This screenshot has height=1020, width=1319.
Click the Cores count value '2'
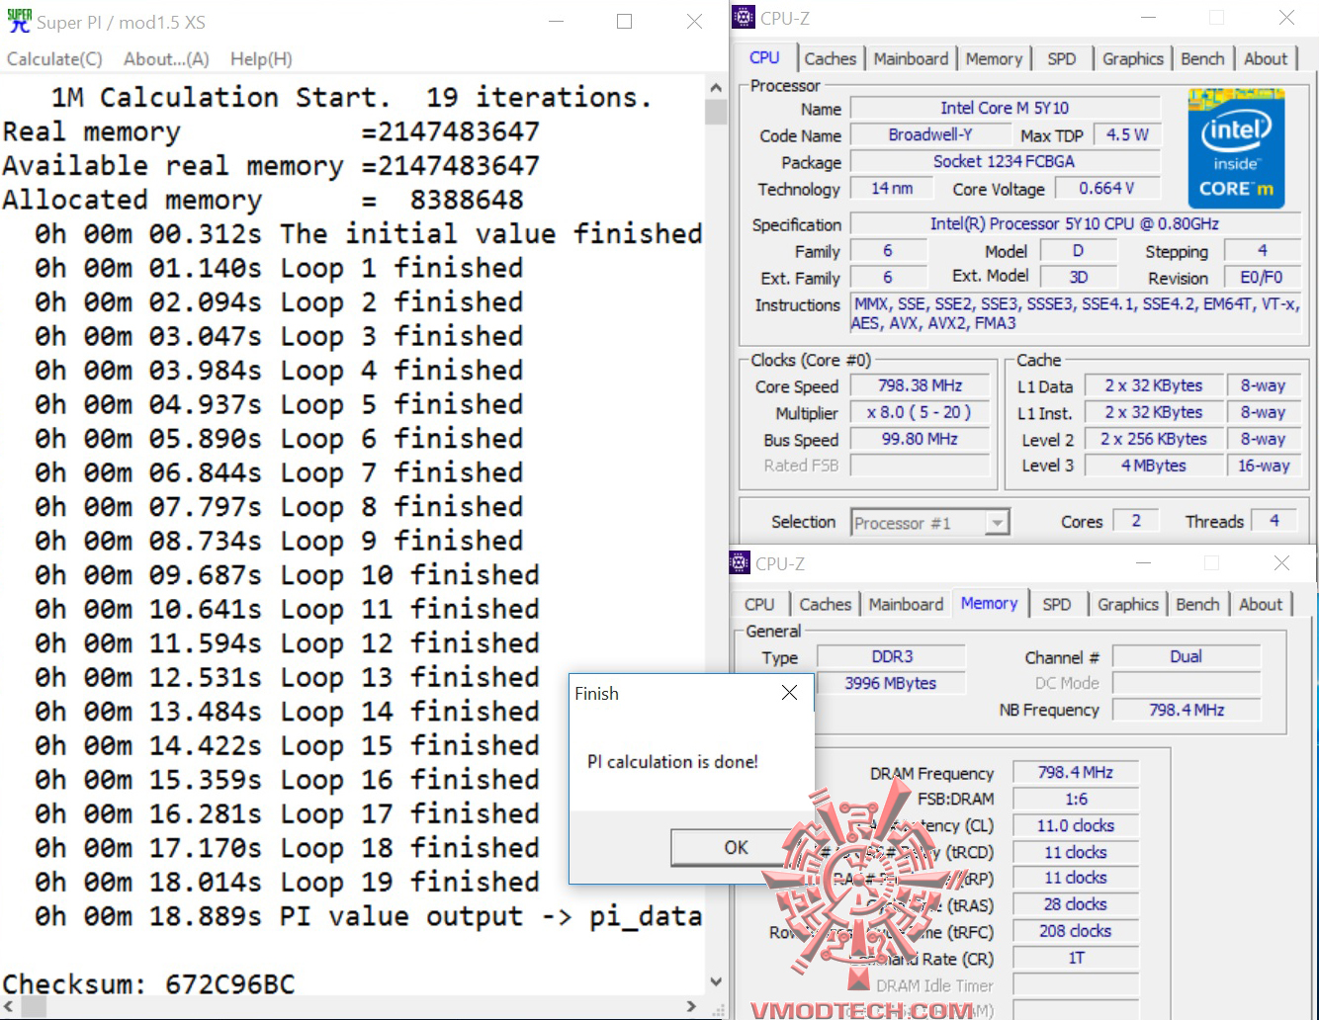pyautogui.click(x=1136, y=521)
